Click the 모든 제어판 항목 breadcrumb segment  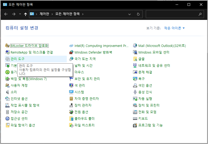pos(67,14)
